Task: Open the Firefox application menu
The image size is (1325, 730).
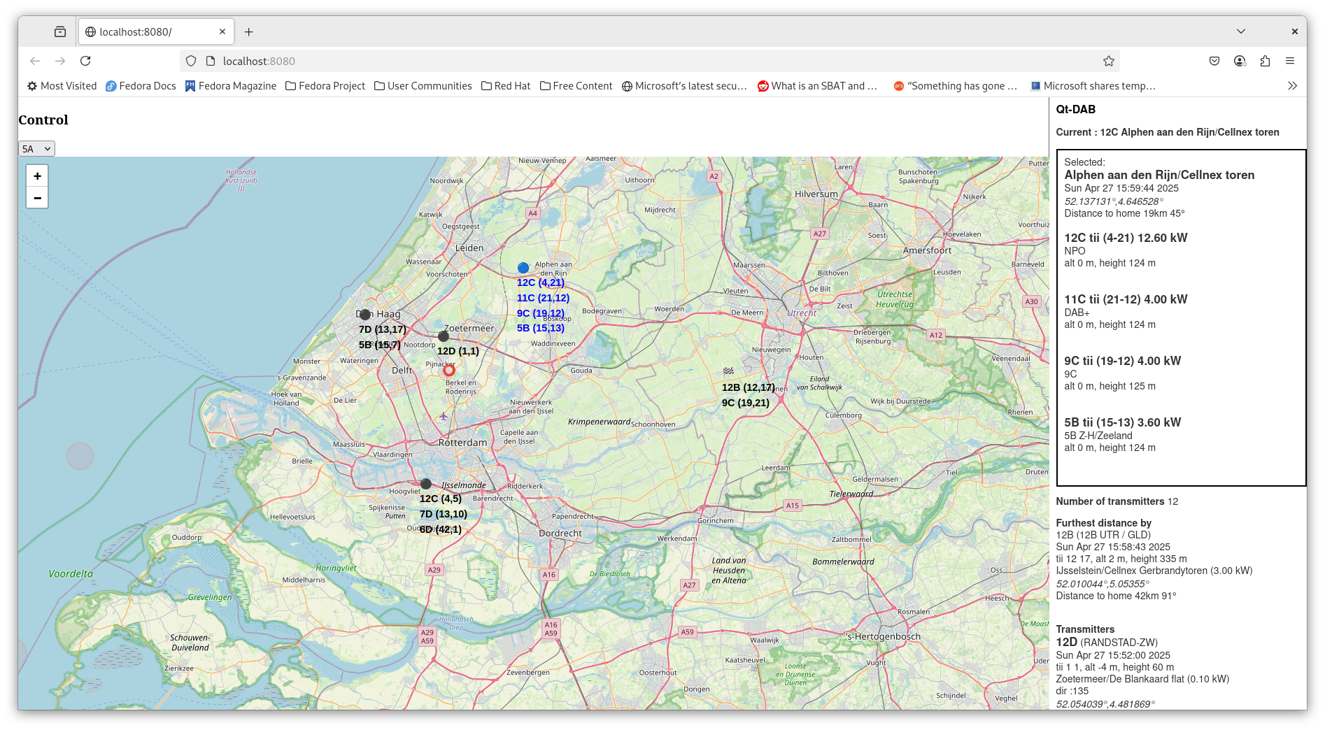Action: coord(1290,62)
